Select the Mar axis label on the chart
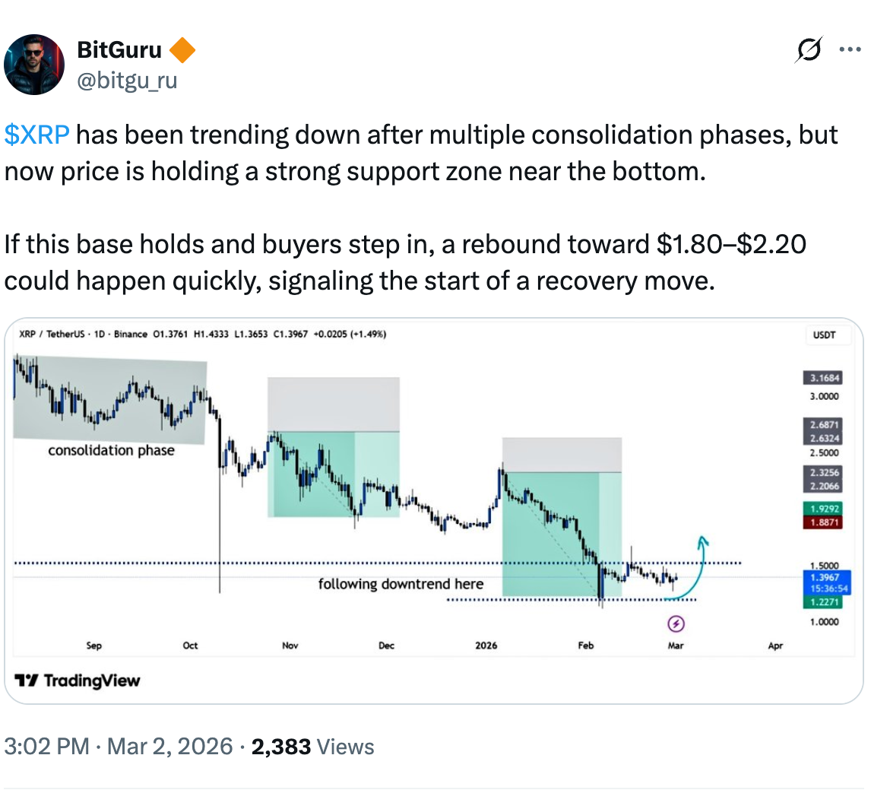This screenshot has width=871, height=790. 676,645
